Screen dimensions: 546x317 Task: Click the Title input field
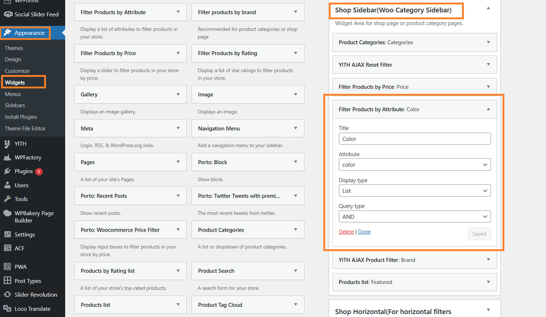pos(414,139)
